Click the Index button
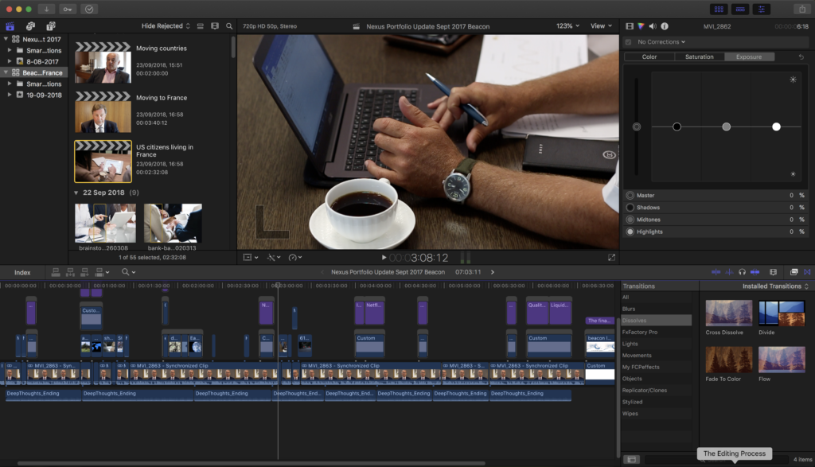The image size is (815, 467). (22, 271)
